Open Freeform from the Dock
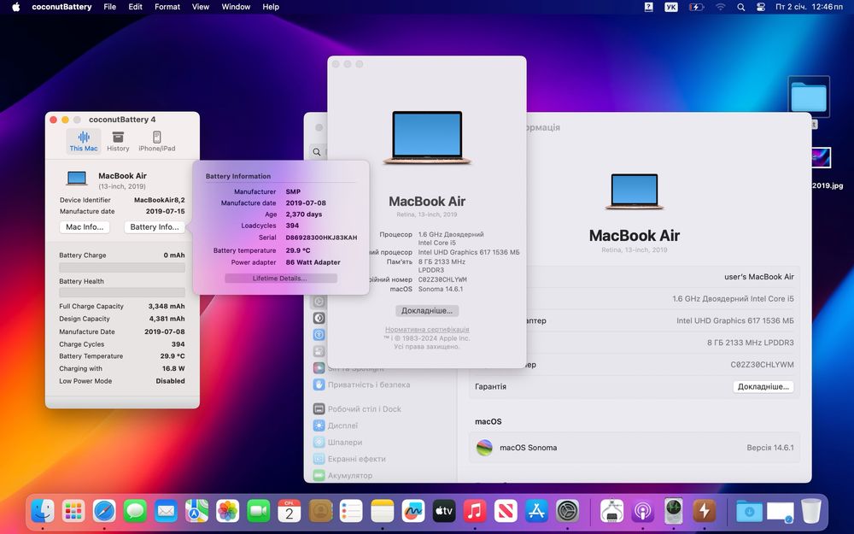This screenshot has width=854, height=534. 412,511
